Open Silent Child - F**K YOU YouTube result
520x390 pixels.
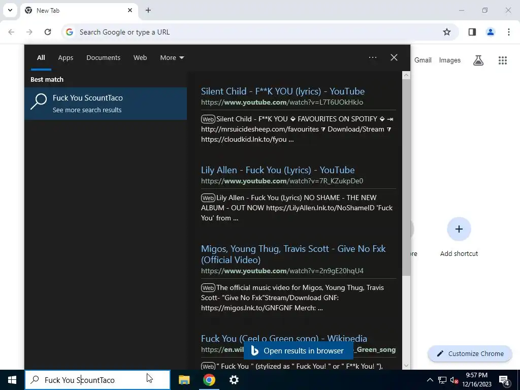coord(282,91)
